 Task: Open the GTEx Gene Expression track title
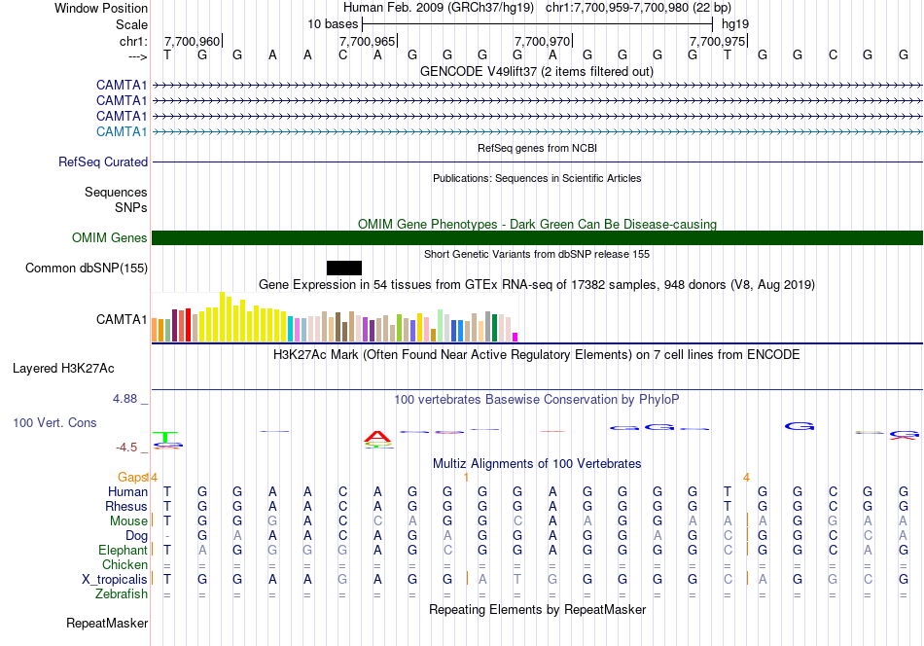point(537,284)
